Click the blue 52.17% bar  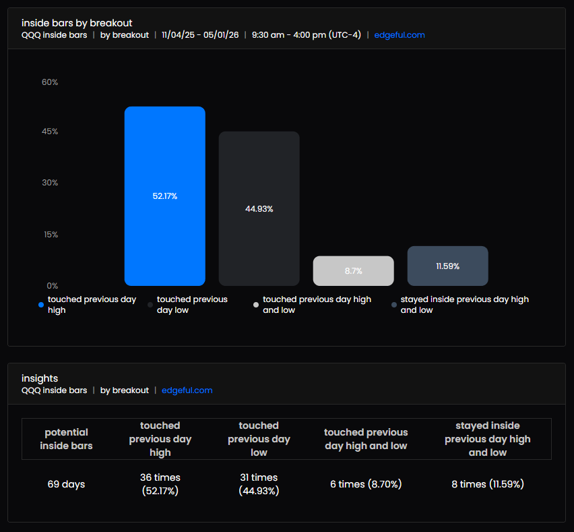(x=165, y=196)
